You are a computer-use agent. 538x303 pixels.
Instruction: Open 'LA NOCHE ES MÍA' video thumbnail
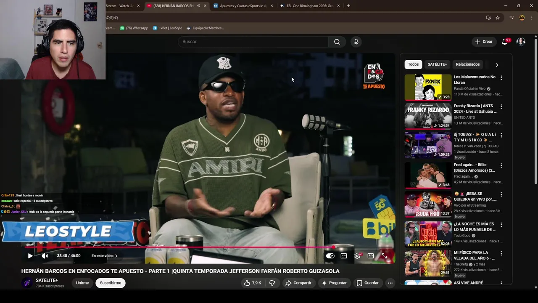point(428,234)
